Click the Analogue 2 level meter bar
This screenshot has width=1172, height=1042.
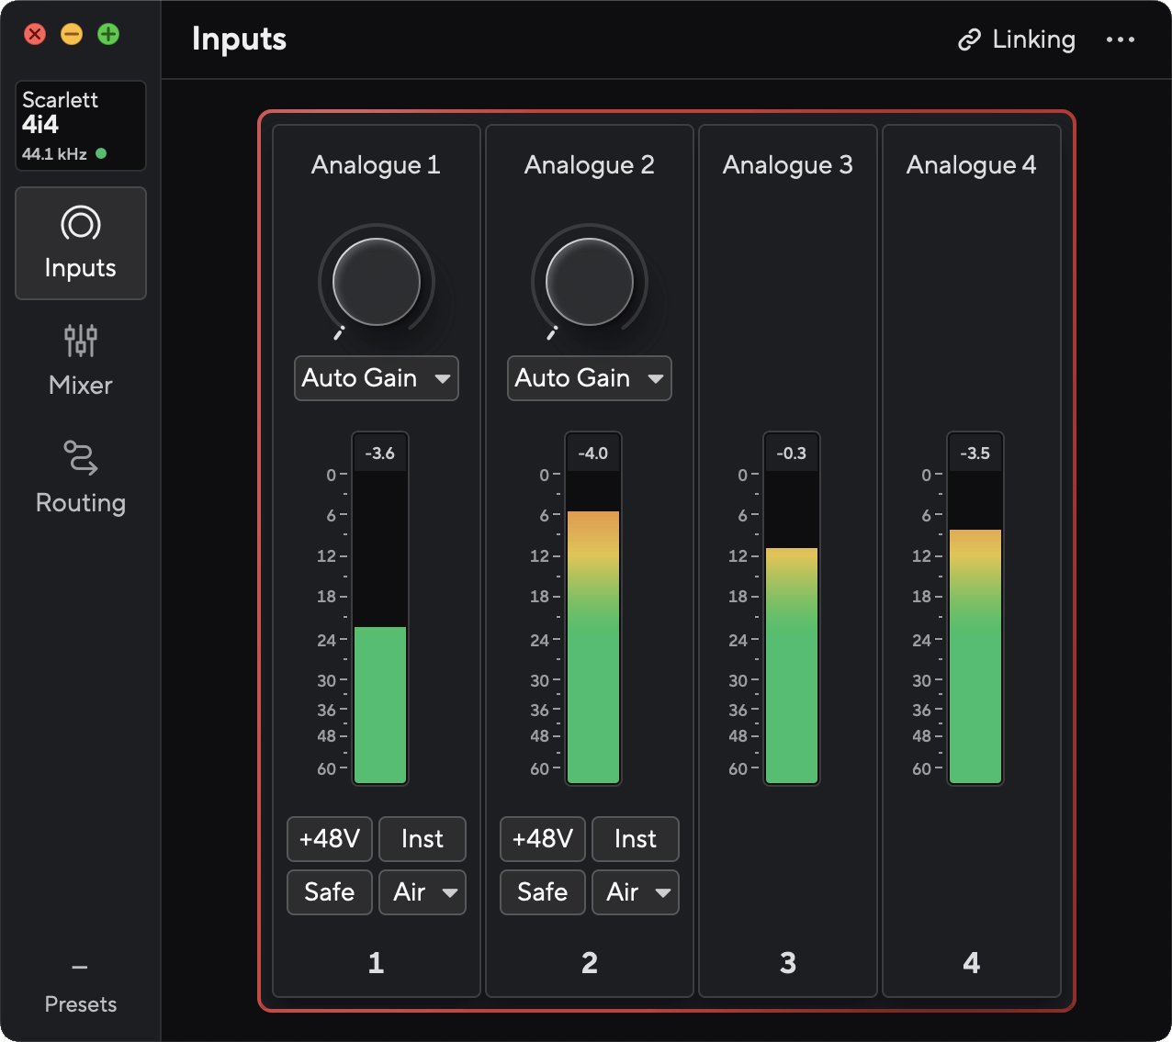(593, 628)
